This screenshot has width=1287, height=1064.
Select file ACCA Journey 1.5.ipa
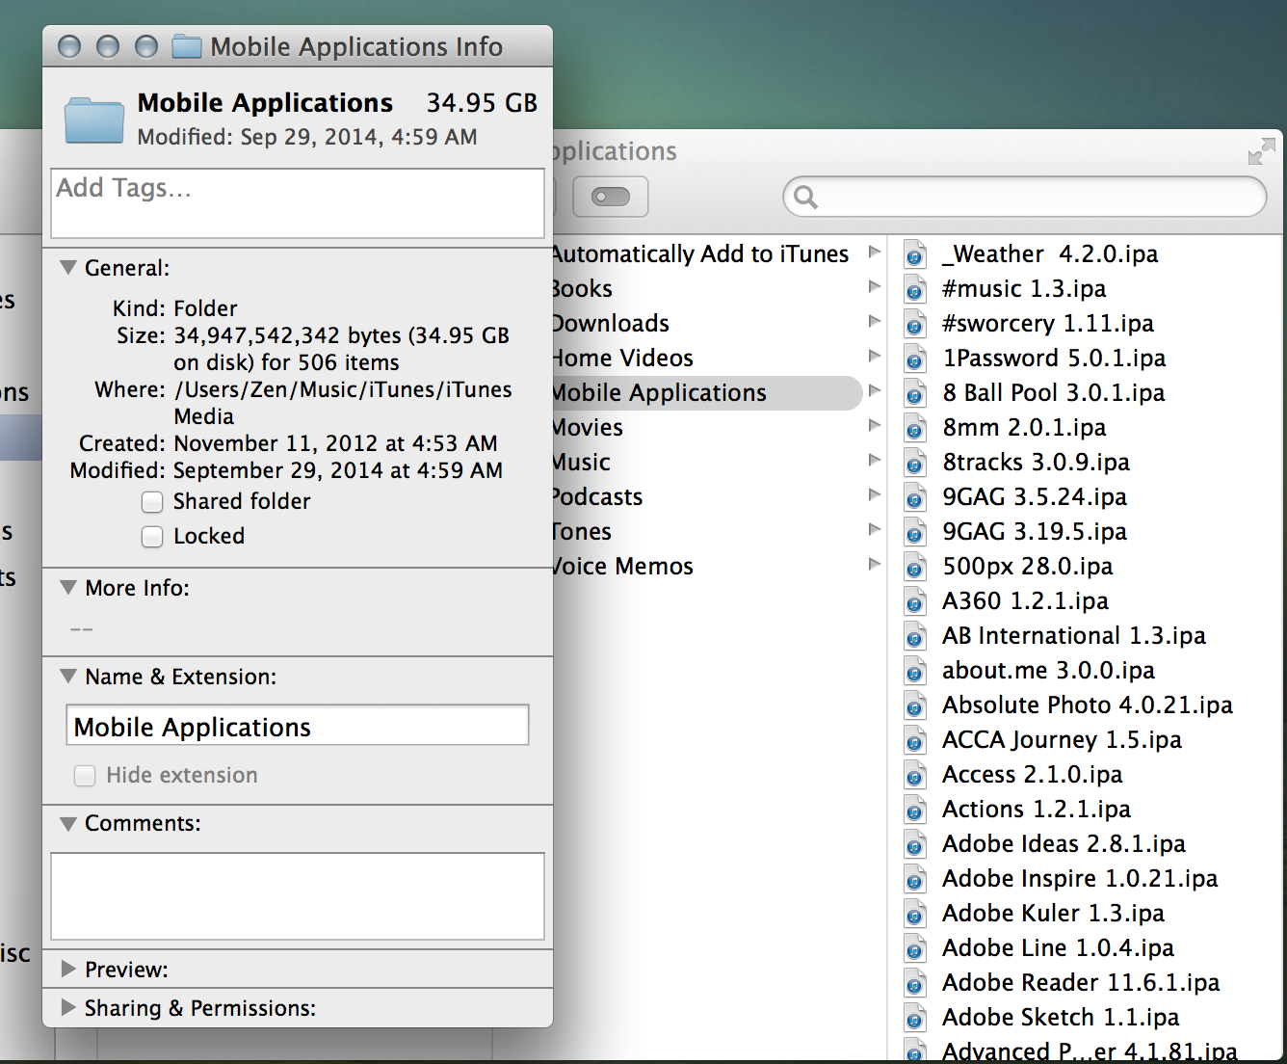[x=1062, y=740]
